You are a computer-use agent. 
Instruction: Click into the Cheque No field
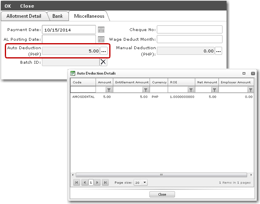189,29
